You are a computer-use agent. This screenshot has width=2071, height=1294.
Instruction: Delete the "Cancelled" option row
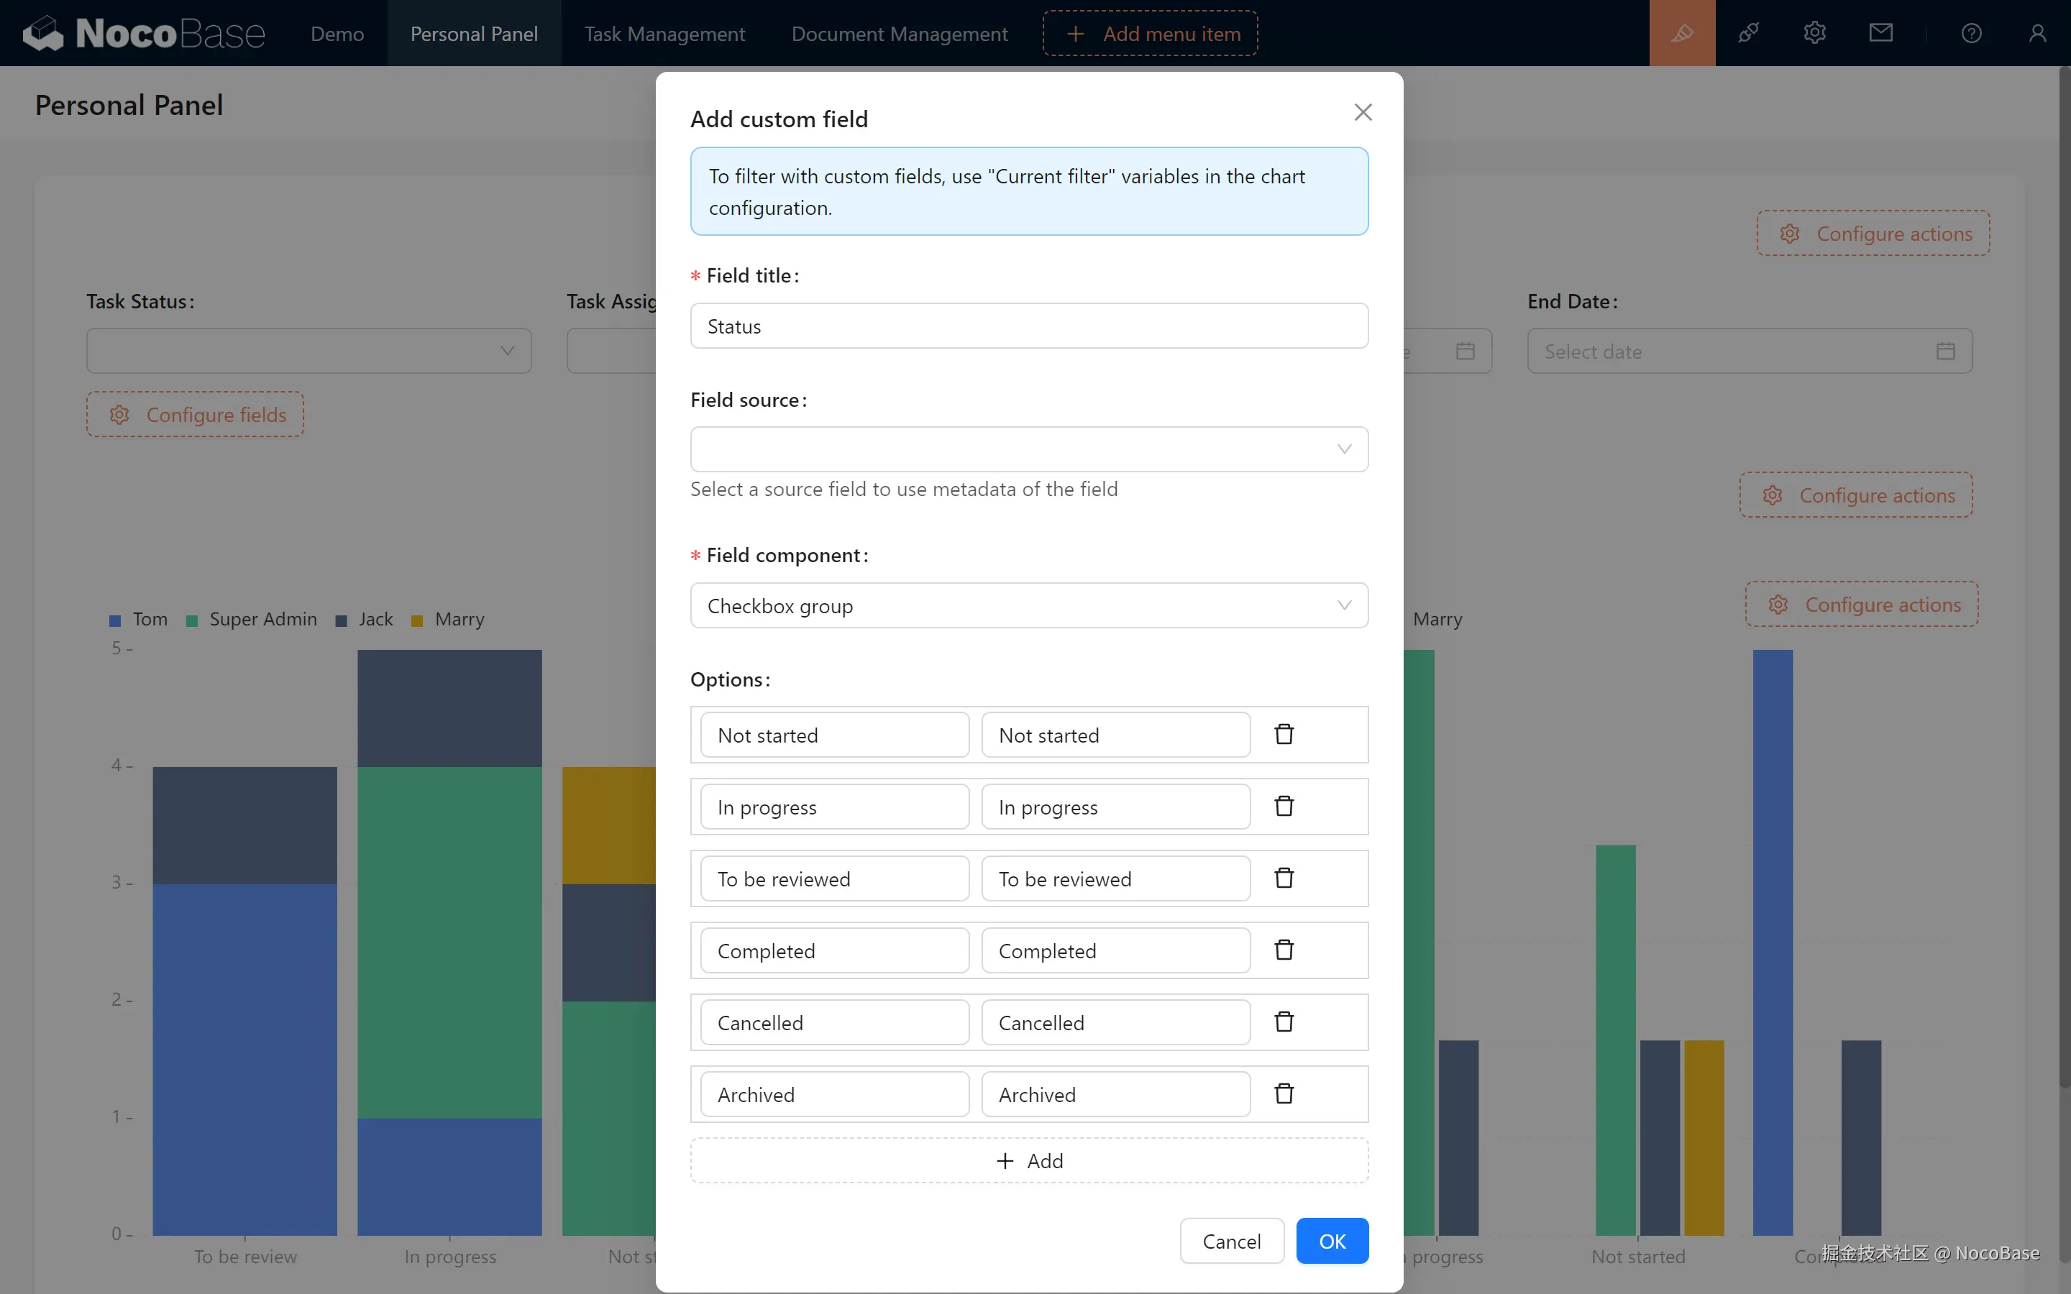[x=1284, y=1022]
